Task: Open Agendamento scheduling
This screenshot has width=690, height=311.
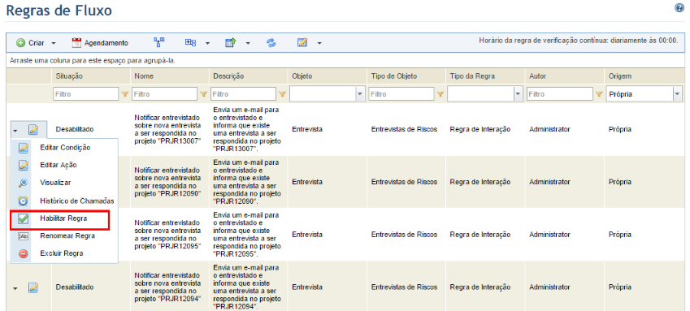Action: coord(100,43)
